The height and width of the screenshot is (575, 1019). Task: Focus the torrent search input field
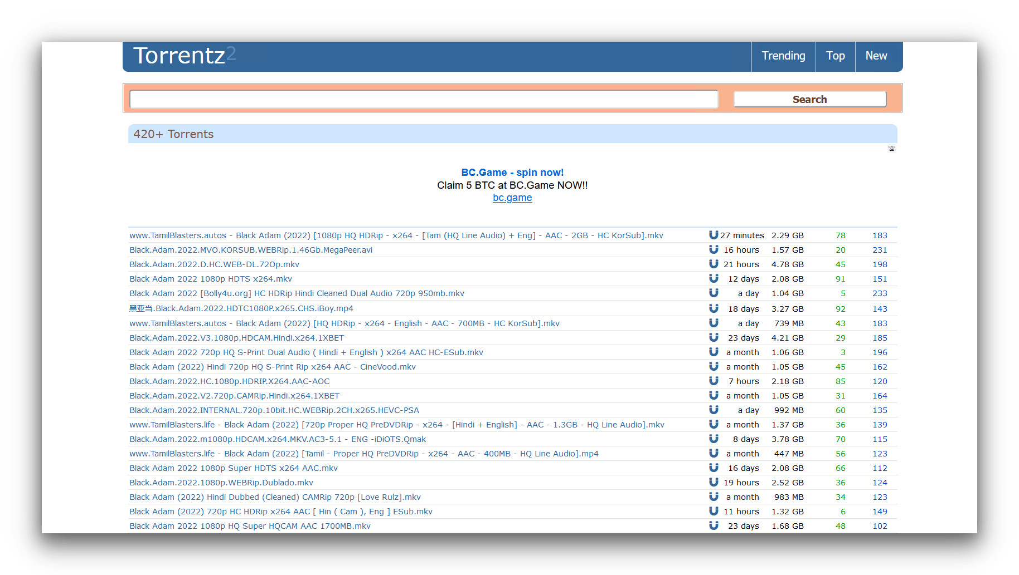pos(424,99)
